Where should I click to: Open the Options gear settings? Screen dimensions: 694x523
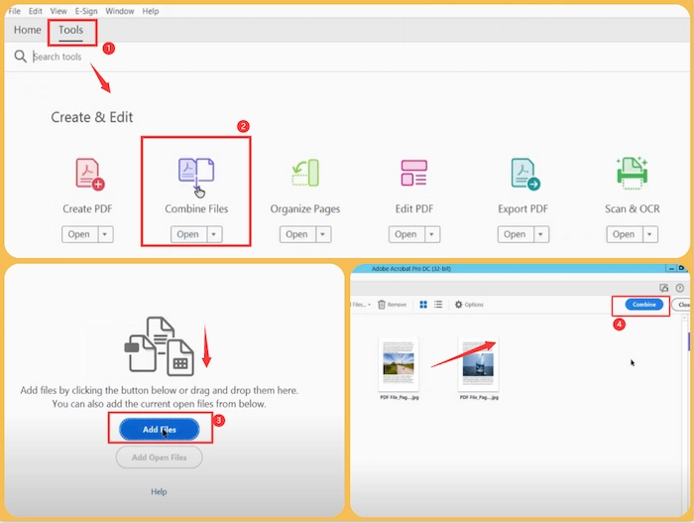click(469, 305)
